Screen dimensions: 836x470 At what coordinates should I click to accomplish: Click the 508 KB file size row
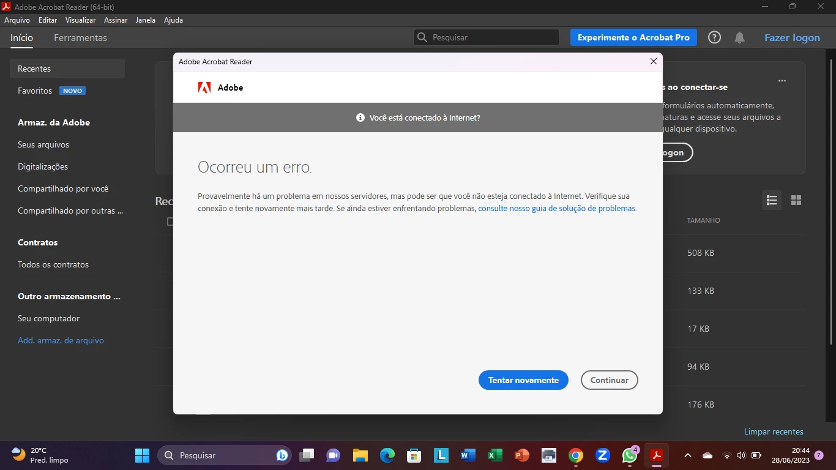point(701,253)
